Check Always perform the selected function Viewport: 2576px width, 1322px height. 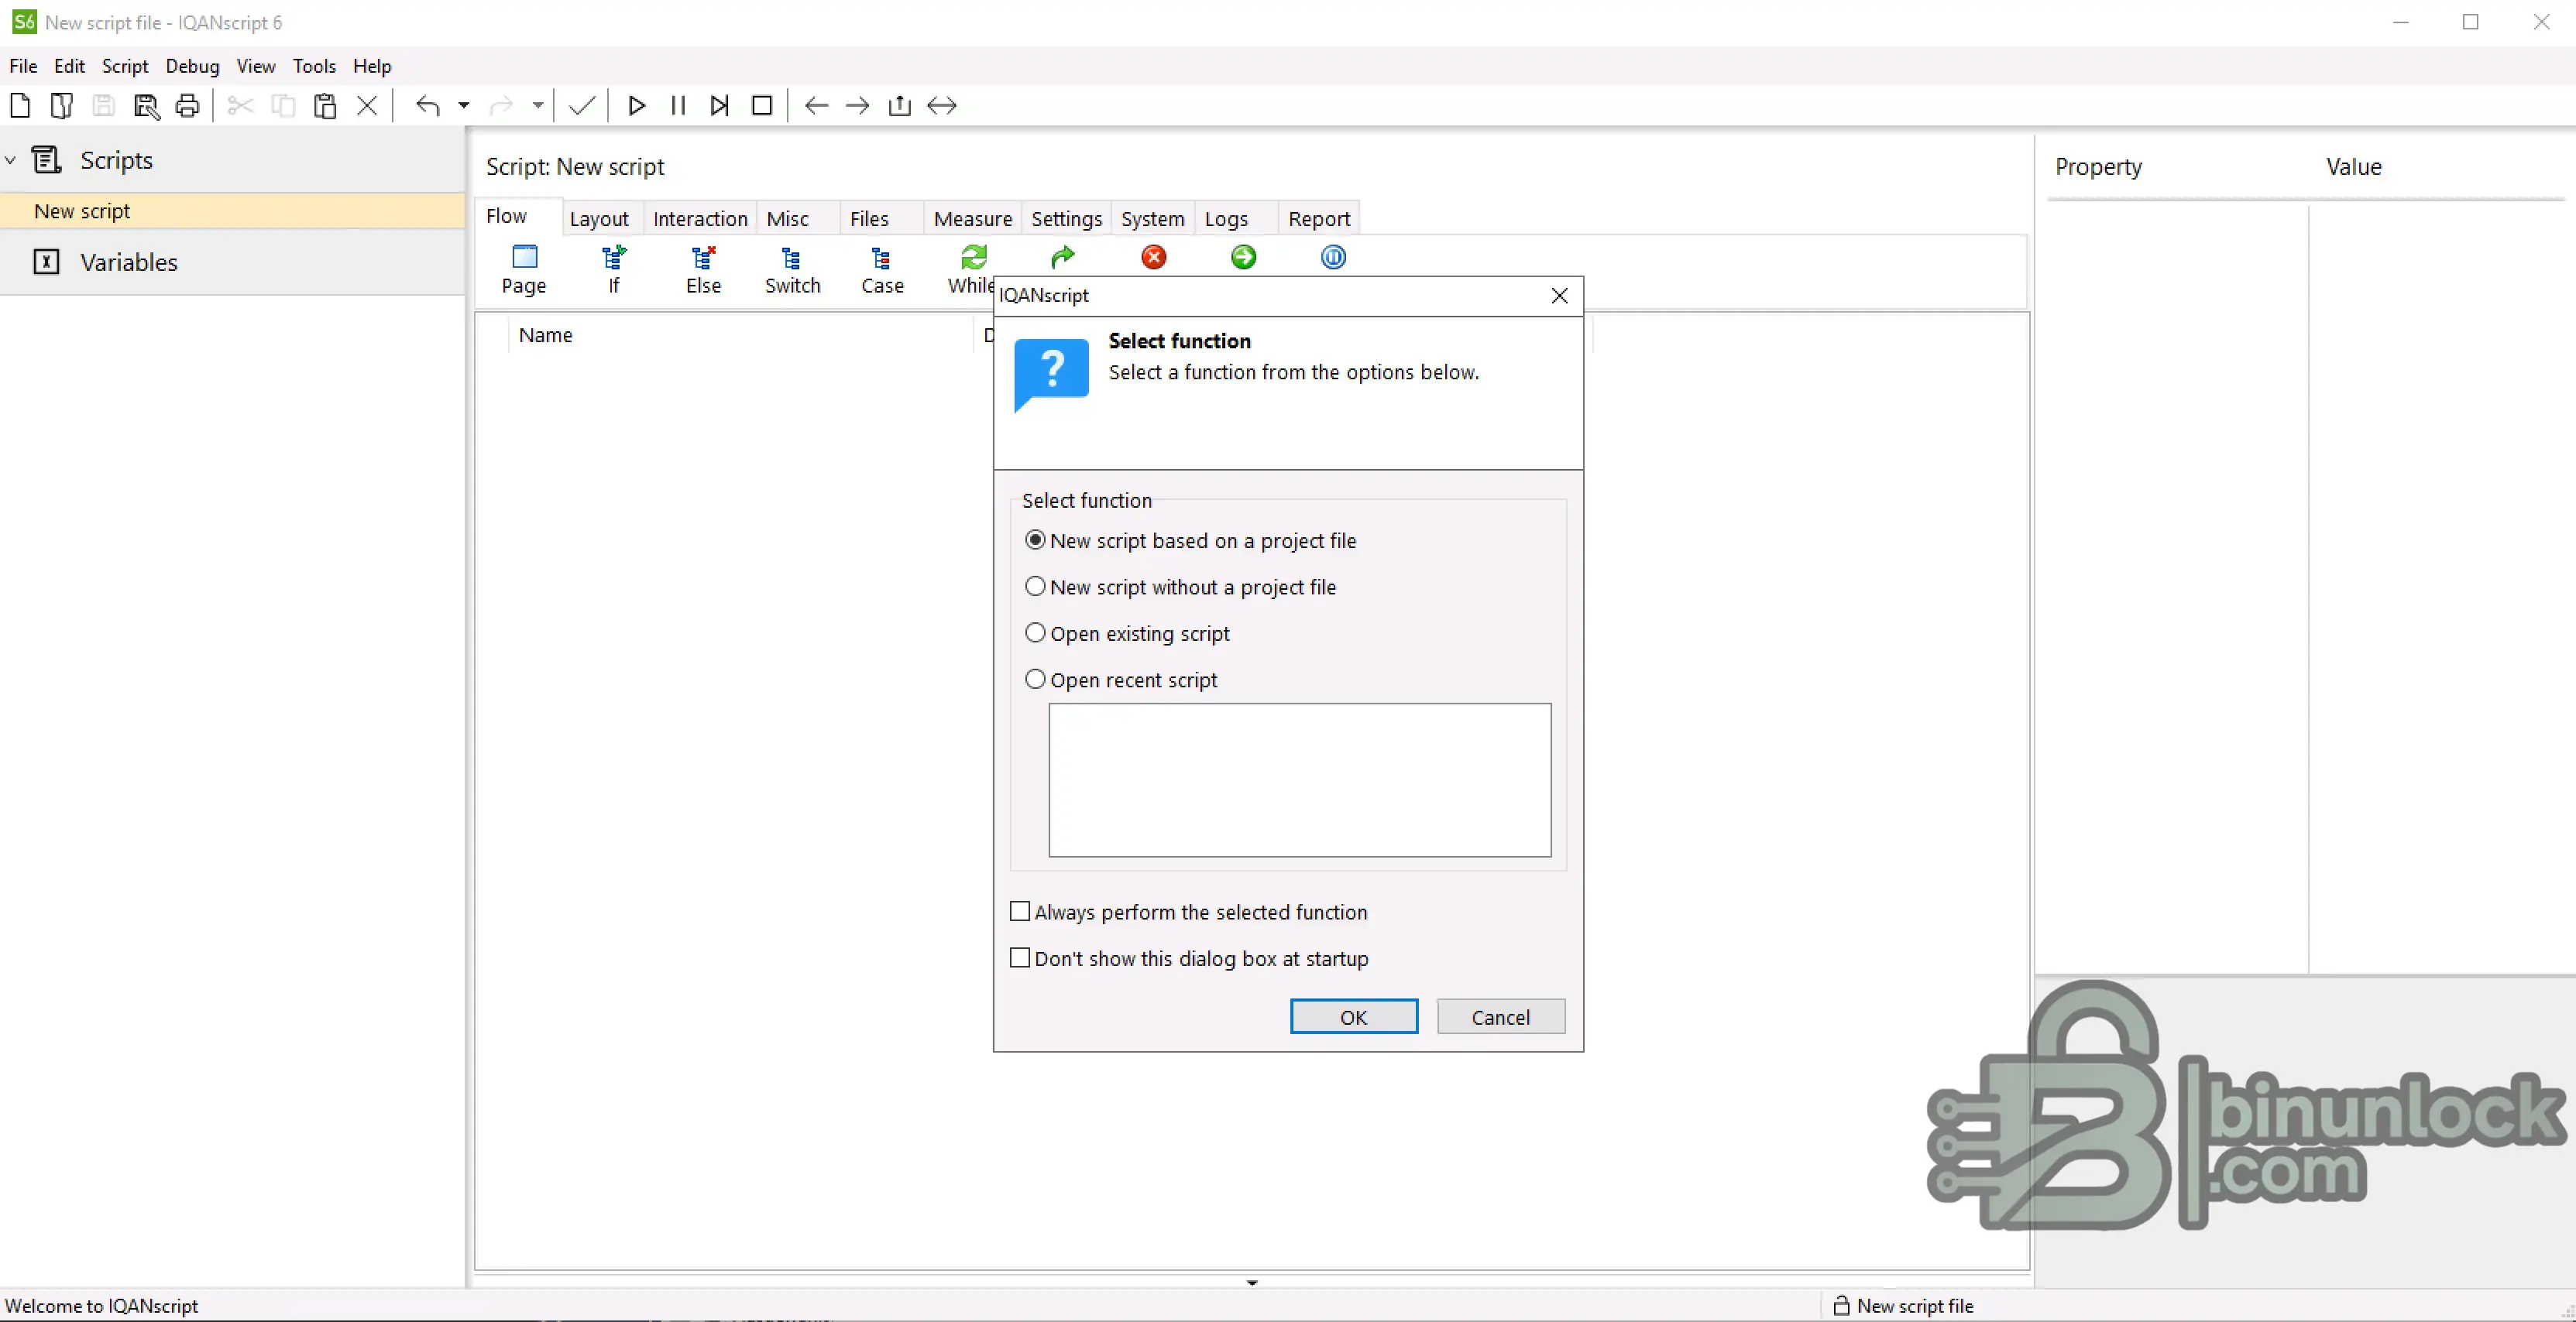tap(1188, 911)
